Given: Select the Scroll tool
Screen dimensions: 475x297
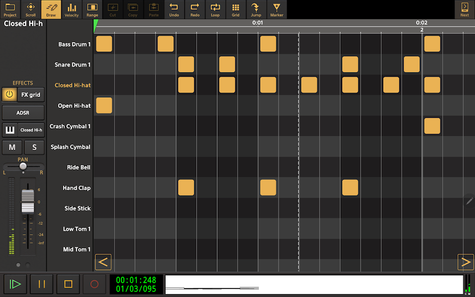Looking at the screenshot, I should (x=31, y=10).
